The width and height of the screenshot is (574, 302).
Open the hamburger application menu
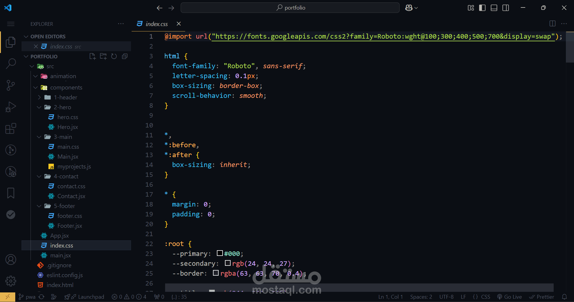11,24
